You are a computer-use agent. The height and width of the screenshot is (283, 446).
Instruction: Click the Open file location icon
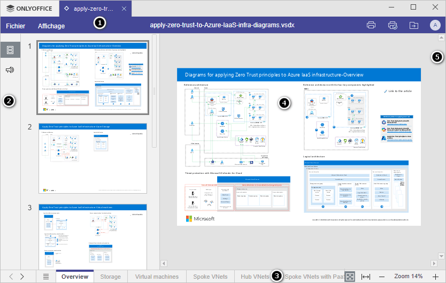pos(413,25)
